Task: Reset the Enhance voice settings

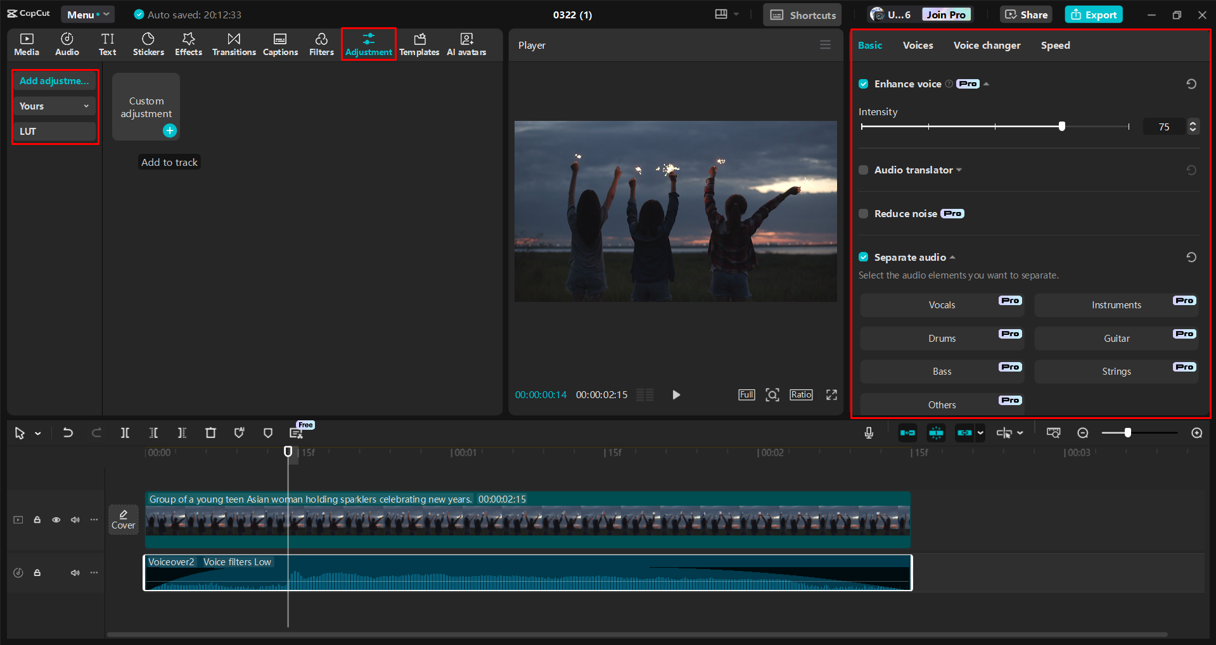Action: pyautogui.click(x=1191, y=84)
